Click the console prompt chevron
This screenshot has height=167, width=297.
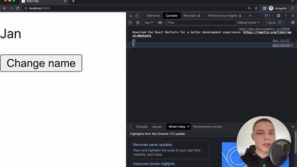[129, 50]
